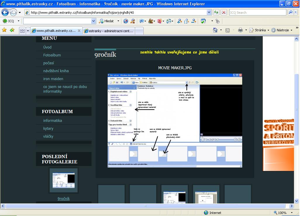Image resolution: width=301 pixels, height=216 pixels.
Task: Click the red greeting card icon in ICQ toolbar
Action: click(x=159, y=21)
